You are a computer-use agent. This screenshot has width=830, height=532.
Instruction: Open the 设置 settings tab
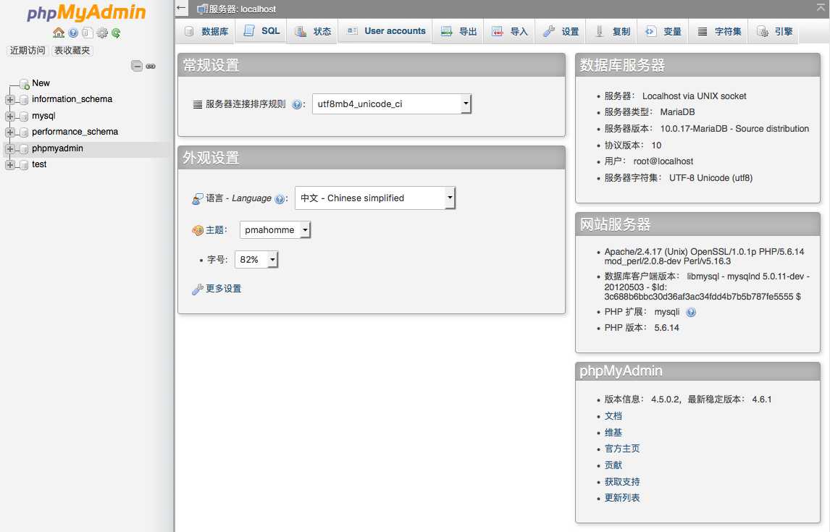point(561,31)
